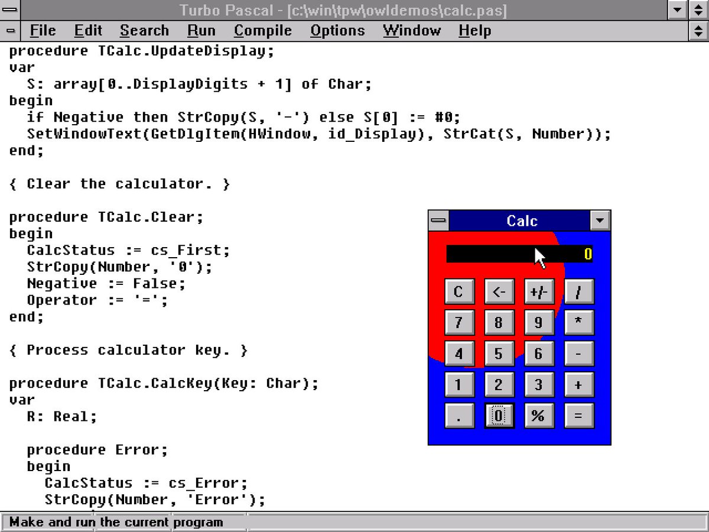Click calculator digit 9
This screenshot has width=709, height=532.
point(538,323)
